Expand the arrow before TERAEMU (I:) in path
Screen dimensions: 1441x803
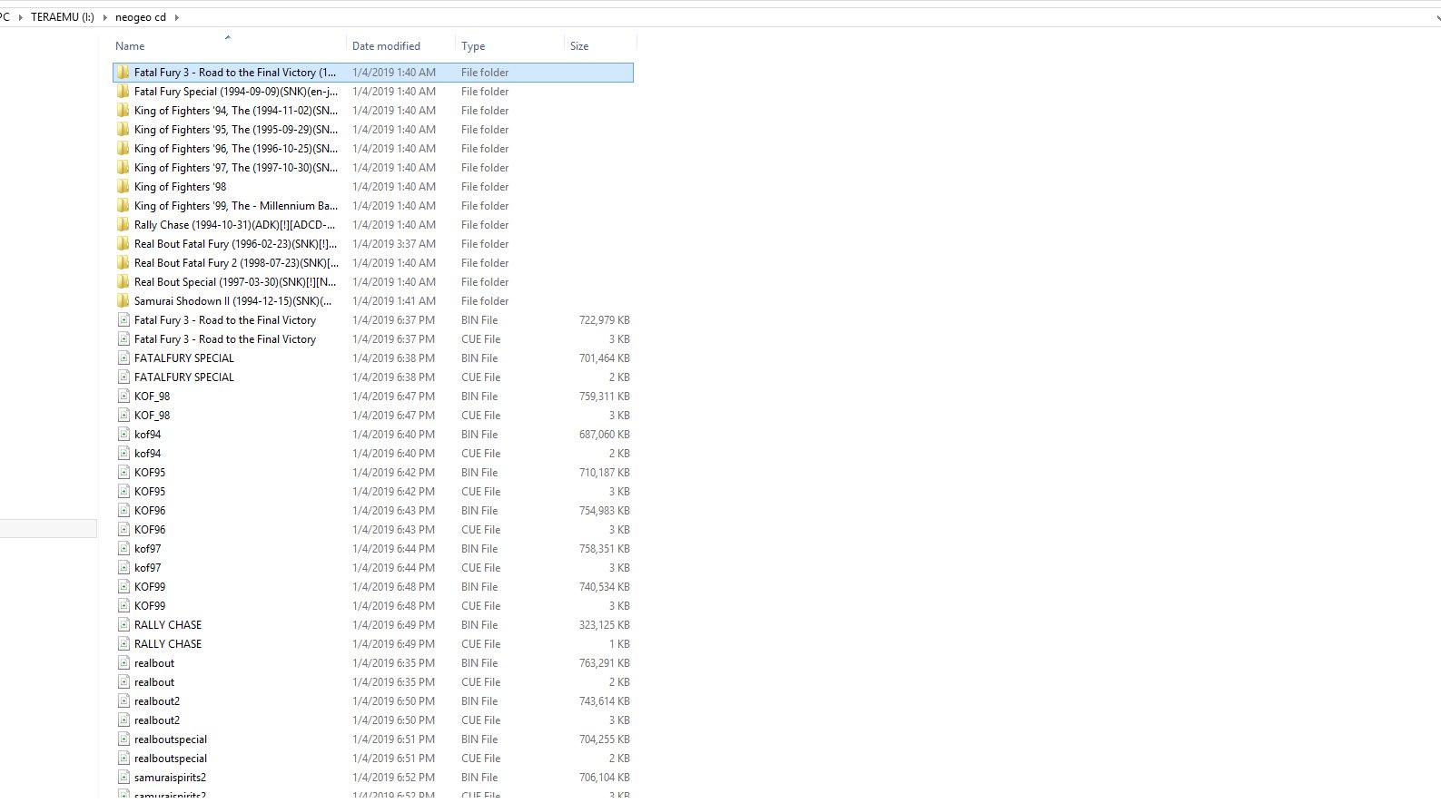pos(21,17)
